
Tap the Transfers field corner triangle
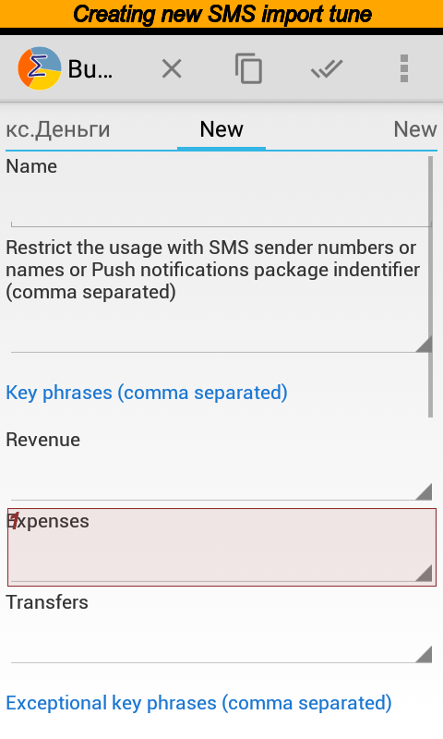coord(424,654)
